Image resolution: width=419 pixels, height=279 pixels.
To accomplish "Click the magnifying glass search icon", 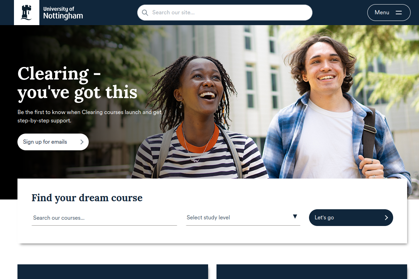I will click(x=145, y=13).
